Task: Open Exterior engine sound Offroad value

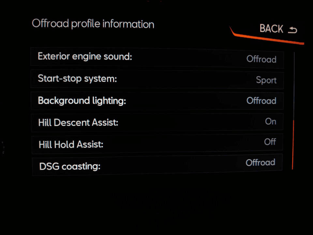Action: (261, 59)
